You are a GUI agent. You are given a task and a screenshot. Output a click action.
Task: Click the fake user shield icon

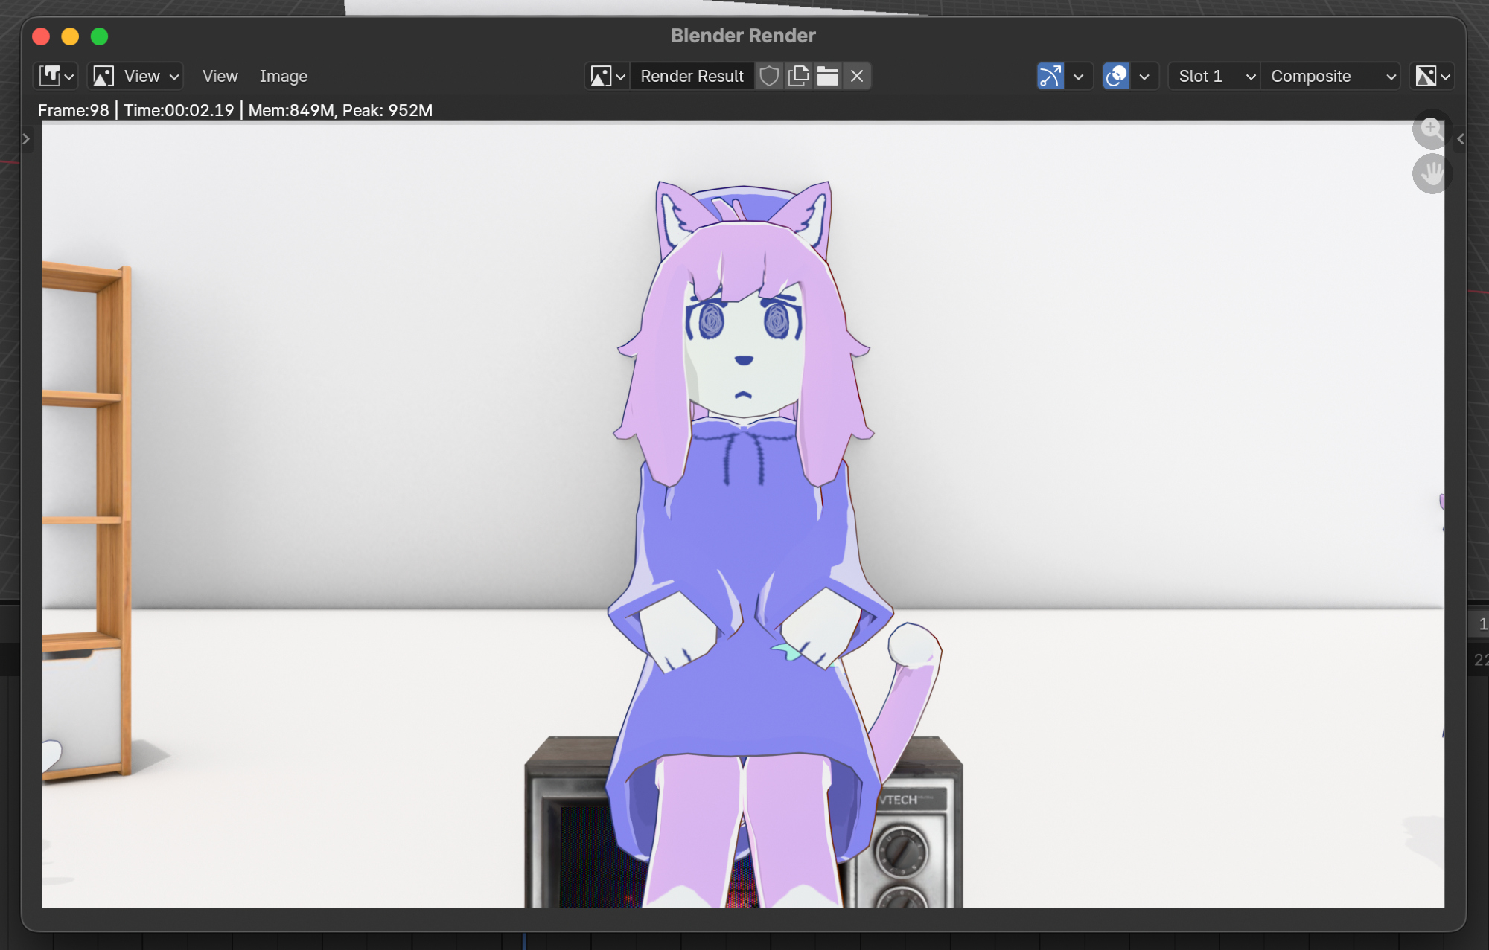[x=769, y=76]
